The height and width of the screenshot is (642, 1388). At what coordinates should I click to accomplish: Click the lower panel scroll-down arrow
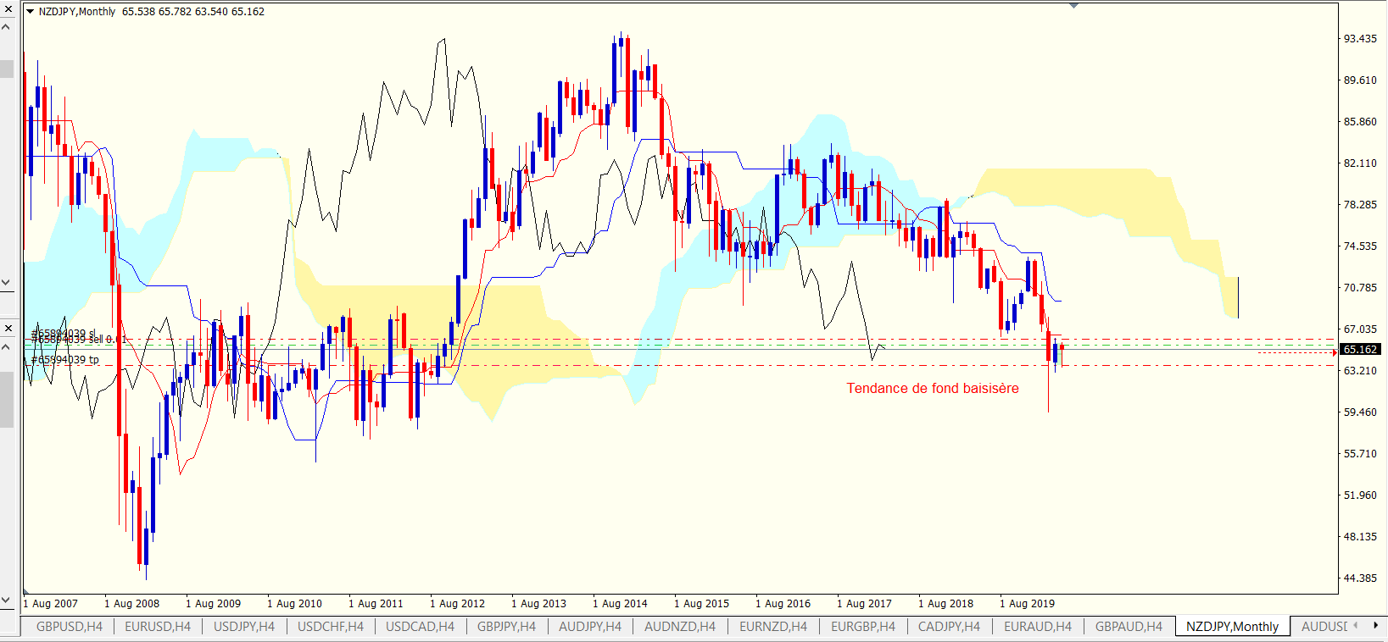7,600
